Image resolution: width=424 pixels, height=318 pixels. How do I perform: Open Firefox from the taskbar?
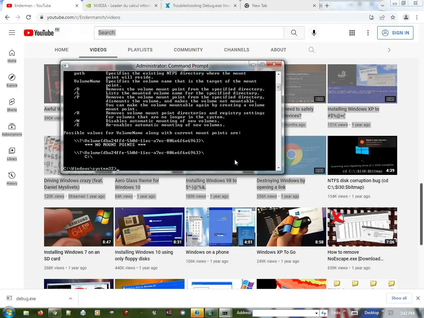(40, 313)
